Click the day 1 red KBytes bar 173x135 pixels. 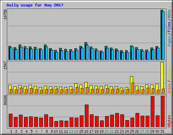pyautogui.click(x=10, y=120)
